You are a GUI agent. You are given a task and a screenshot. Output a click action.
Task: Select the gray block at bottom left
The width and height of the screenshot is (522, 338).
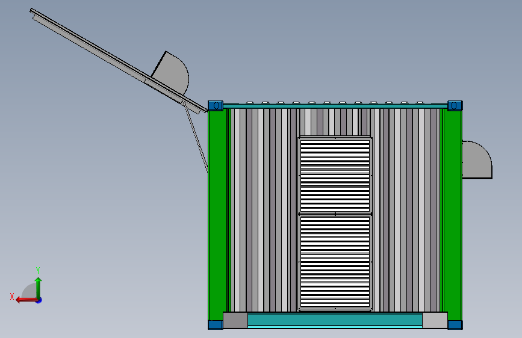[x=235, y=320]
